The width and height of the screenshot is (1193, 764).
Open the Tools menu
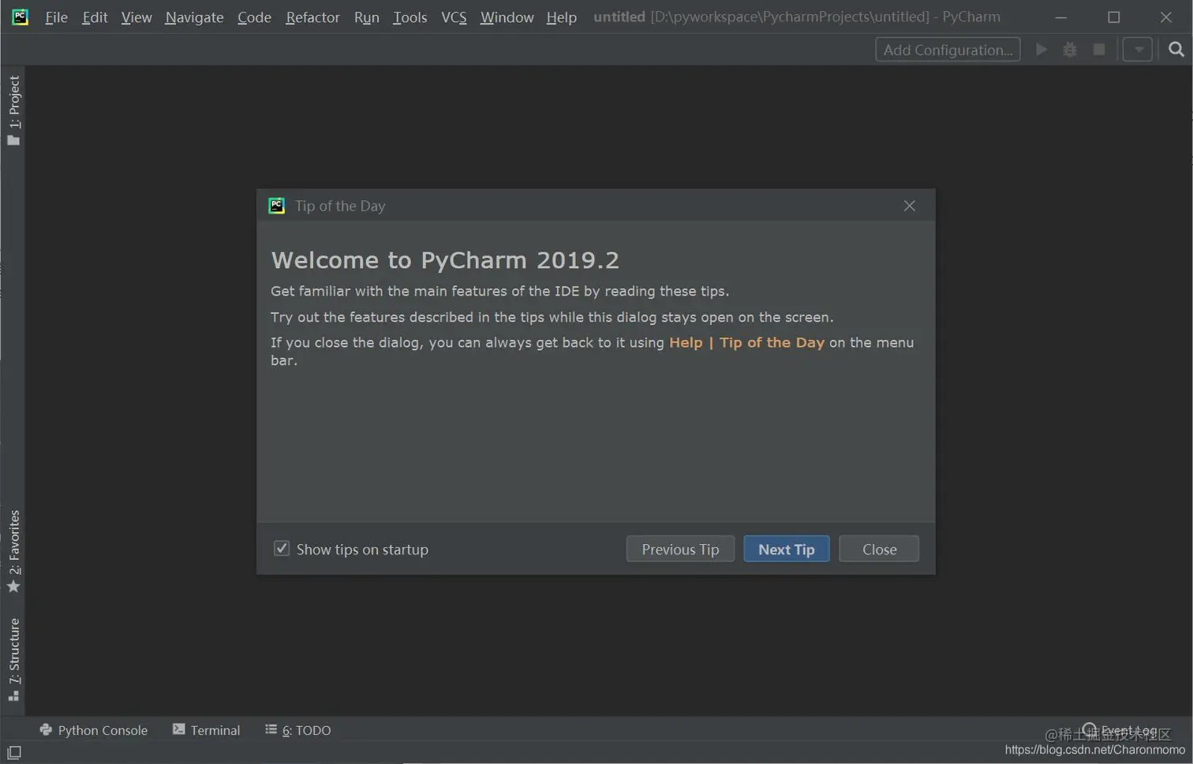click(410, 17)
